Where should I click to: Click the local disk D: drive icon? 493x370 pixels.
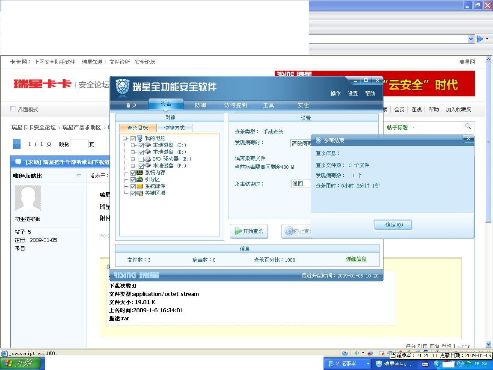(x=148, y=152)
